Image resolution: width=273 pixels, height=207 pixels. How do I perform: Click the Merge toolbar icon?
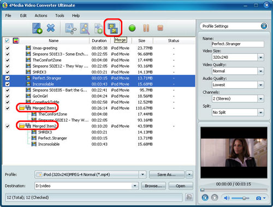coord(112,28)
